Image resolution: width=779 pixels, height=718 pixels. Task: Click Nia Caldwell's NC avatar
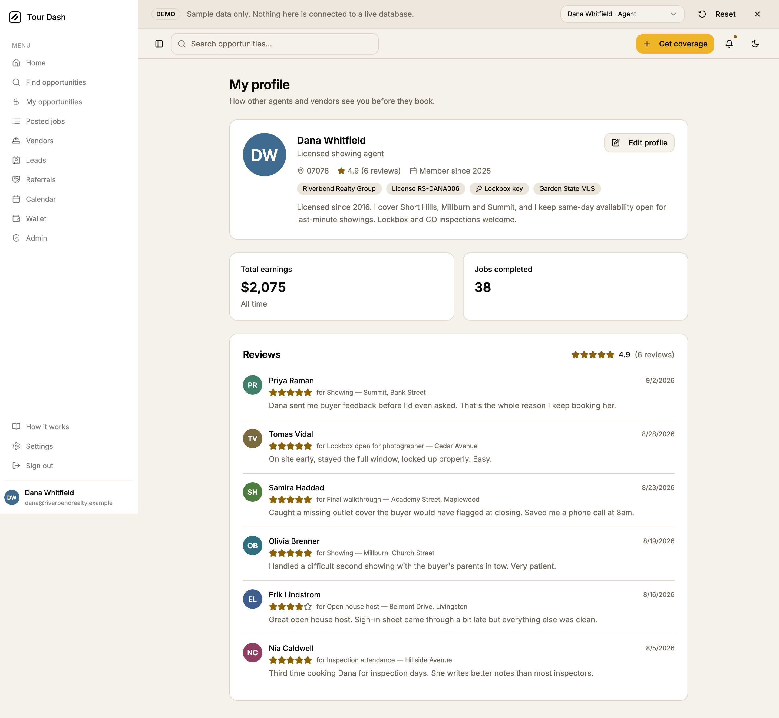click(252, 653)
